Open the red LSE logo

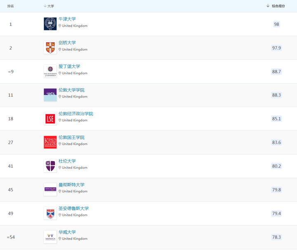tap(50, 119)
